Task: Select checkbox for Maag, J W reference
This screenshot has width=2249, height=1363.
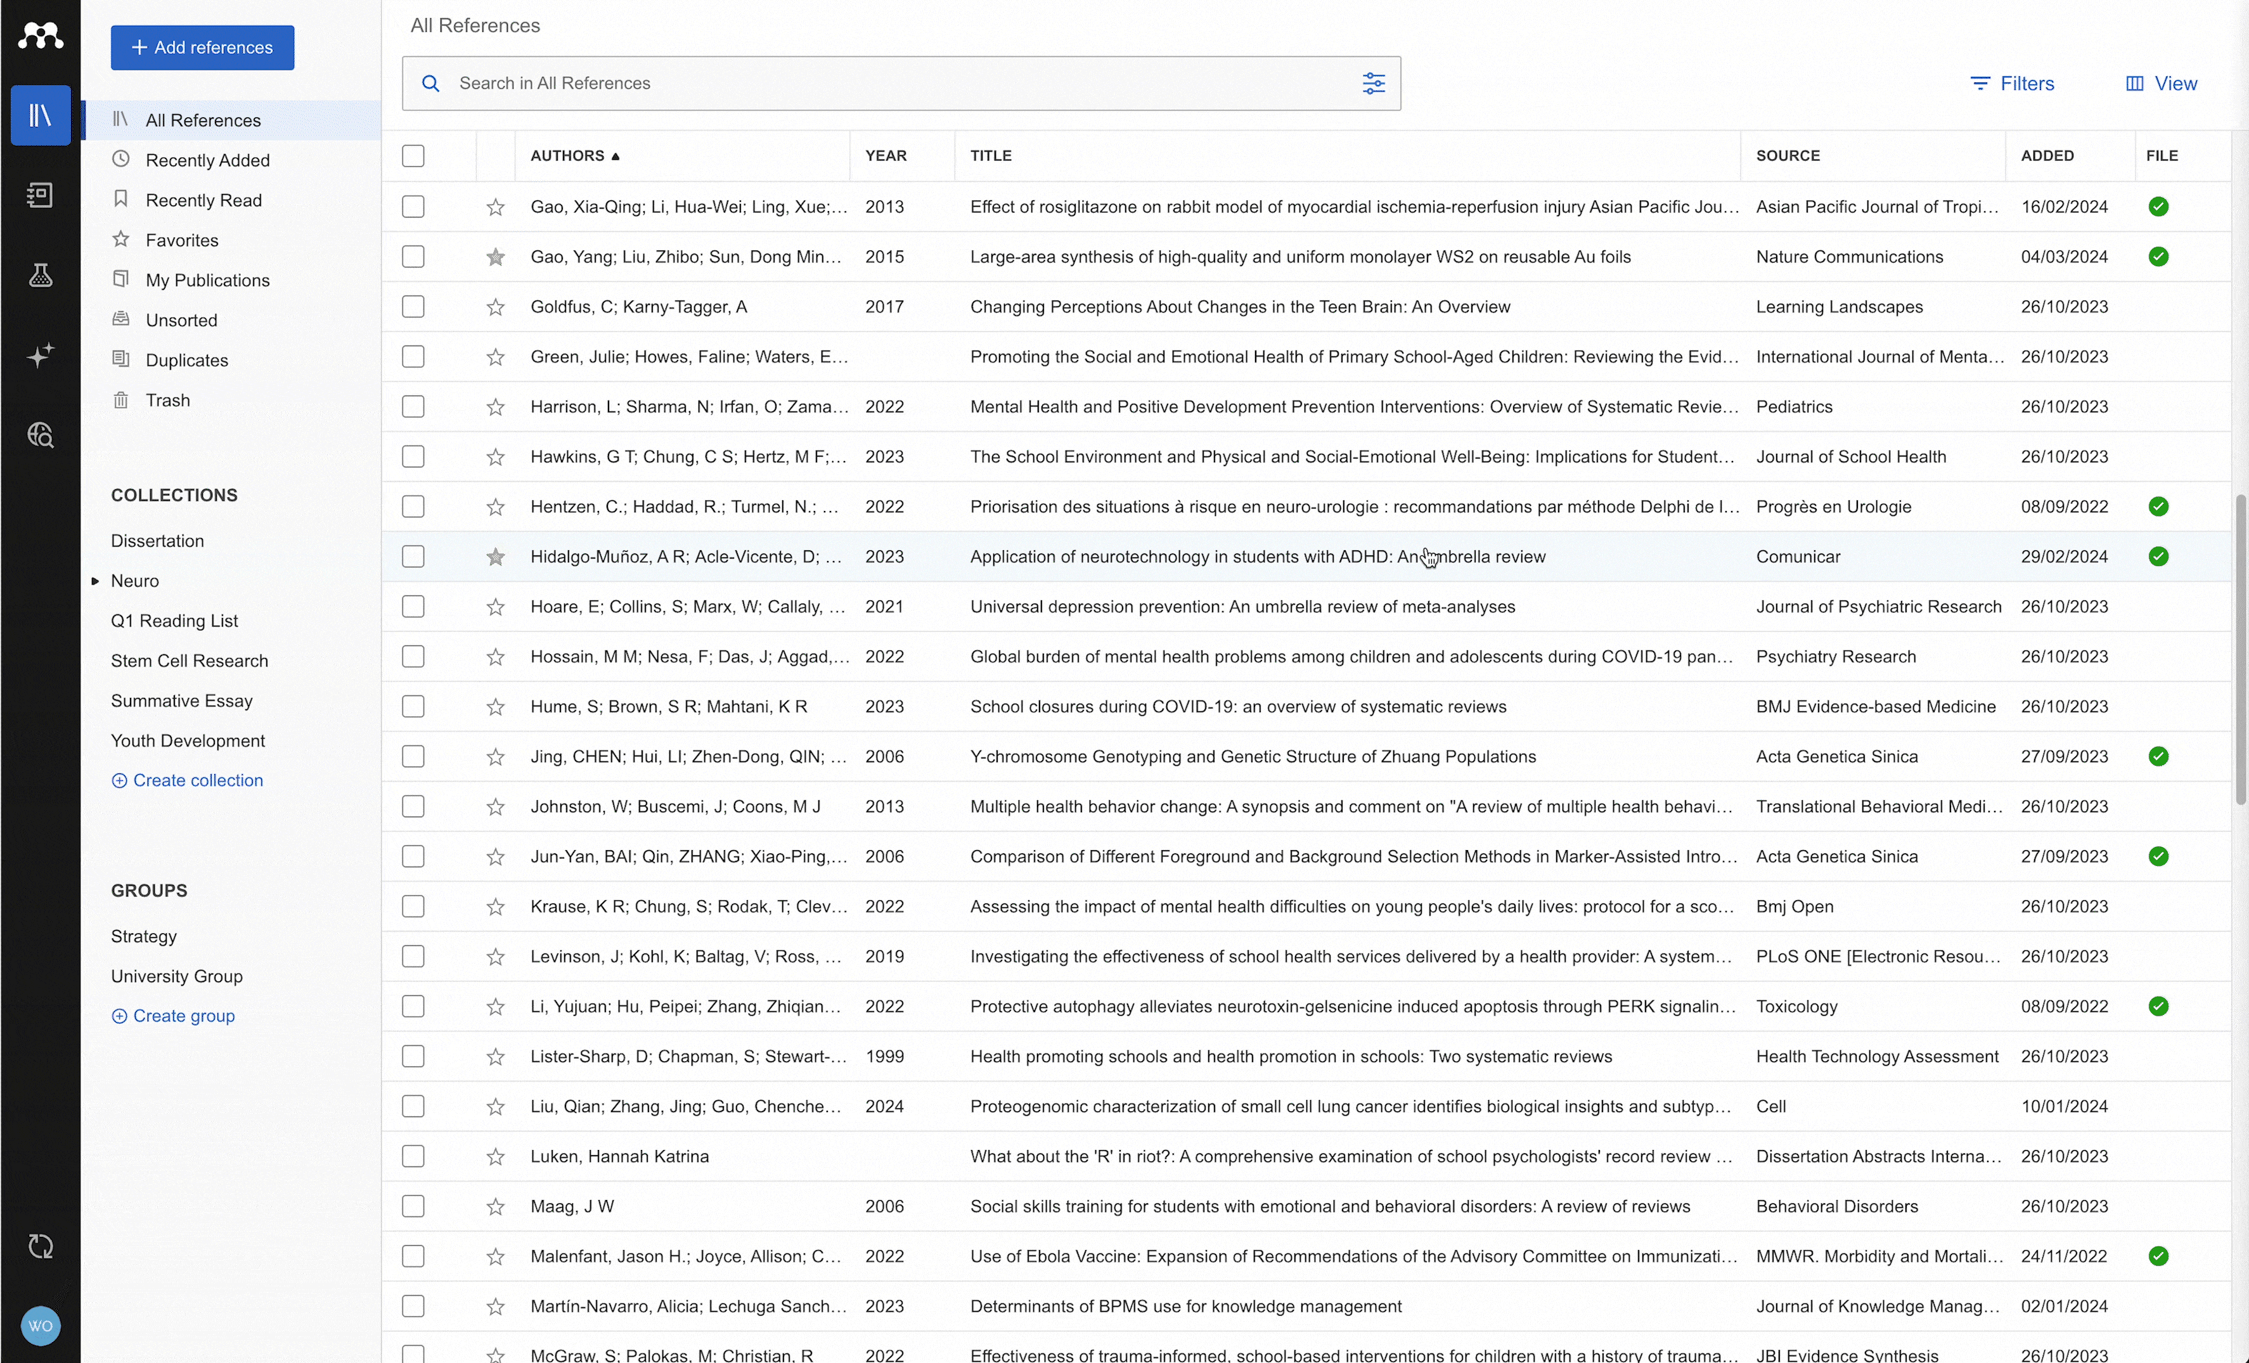Action: (413, 1206)
